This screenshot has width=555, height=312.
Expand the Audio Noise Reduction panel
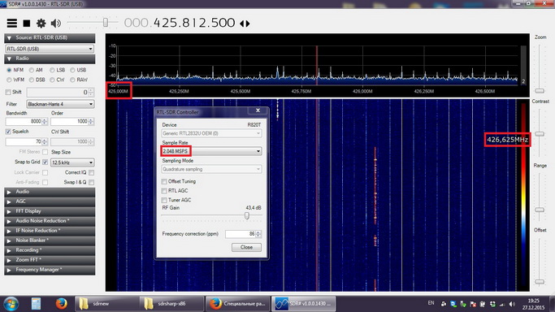tap(50, 221)
